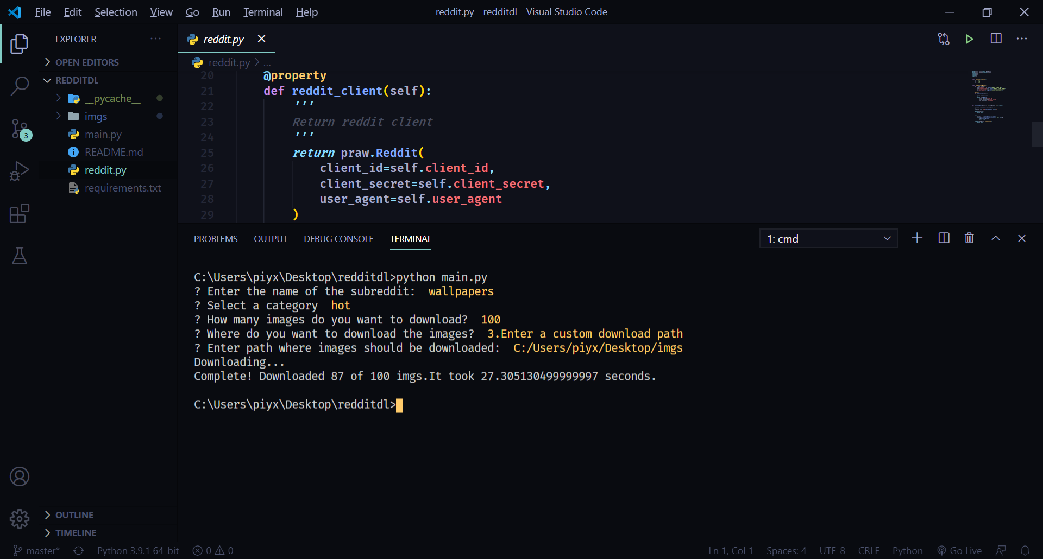Click the VS Code logo icon
The image size is (1043, 559).
[15, 12]
